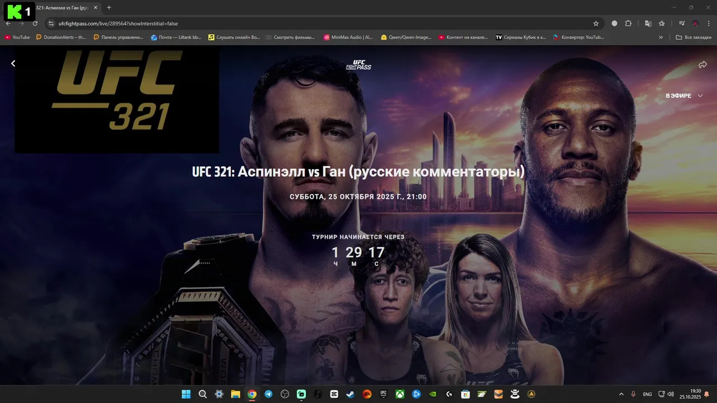717x403 pixels.
Task: Open a new browser tab
Action: pos(109,8)
